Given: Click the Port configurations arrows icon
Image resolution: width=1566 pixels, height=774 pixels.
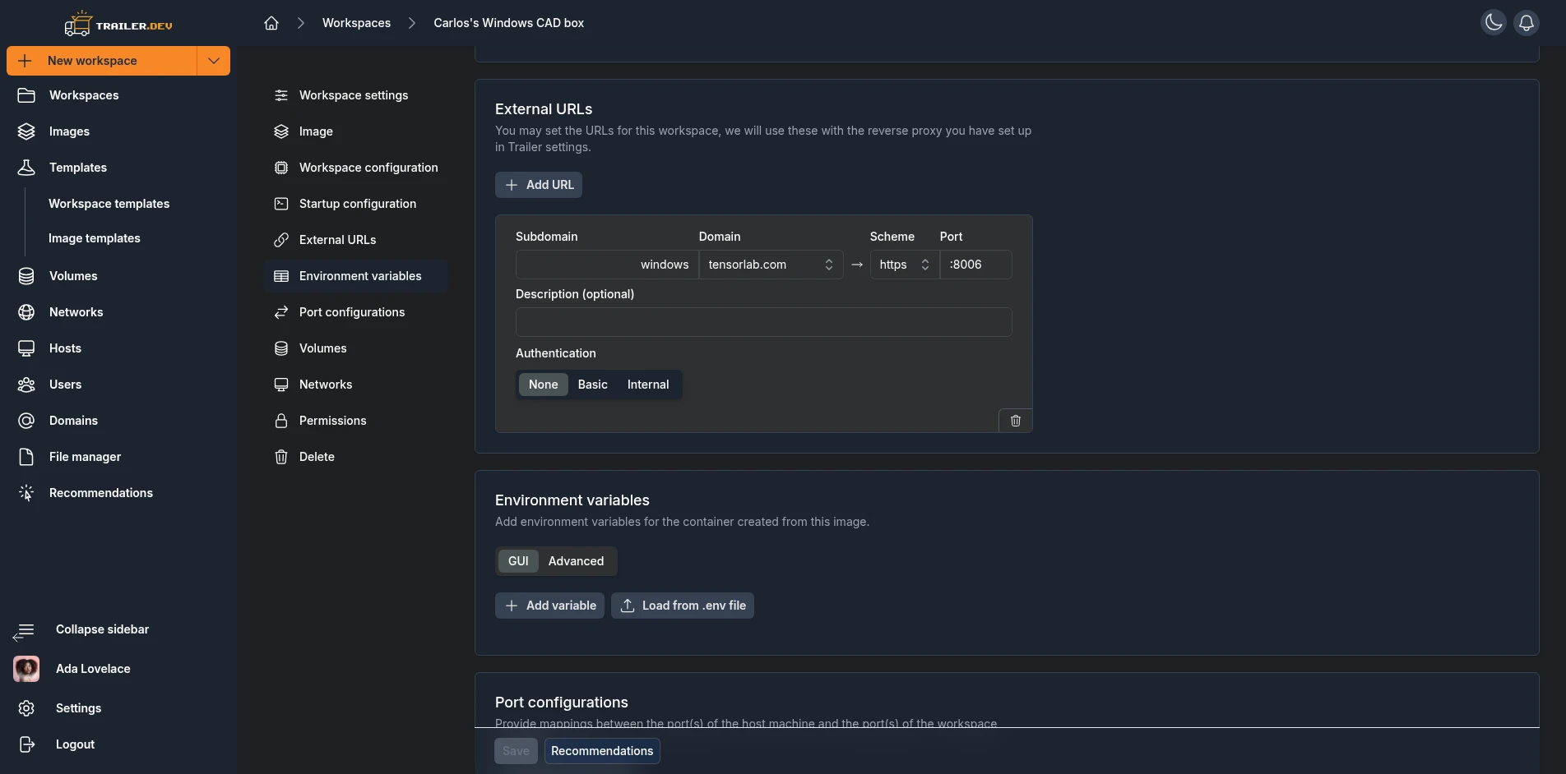Looking at the screenshot, I should coord(281,312).
